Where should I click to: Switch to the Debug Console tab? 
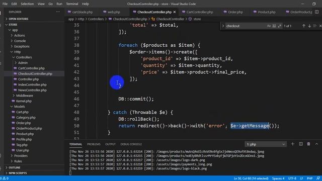[x=131, y=144]
